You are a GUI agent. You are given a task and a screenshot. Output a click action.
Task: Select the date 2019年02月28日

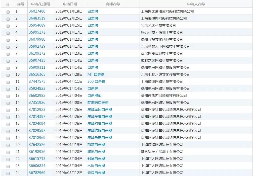(69, 74)
